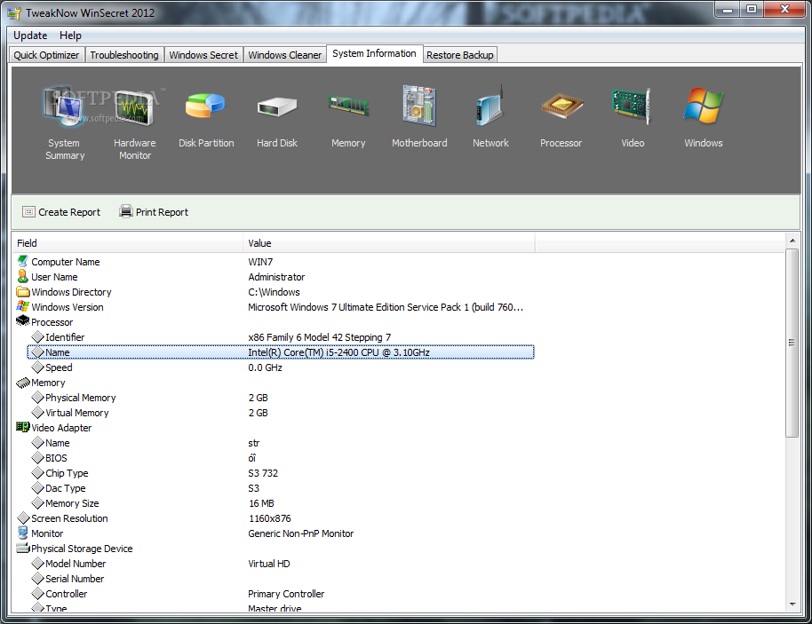
Task: Click the 'Generic Non-PnP Monitor' value
Action: pyautogui.click(x=301, y=533)
